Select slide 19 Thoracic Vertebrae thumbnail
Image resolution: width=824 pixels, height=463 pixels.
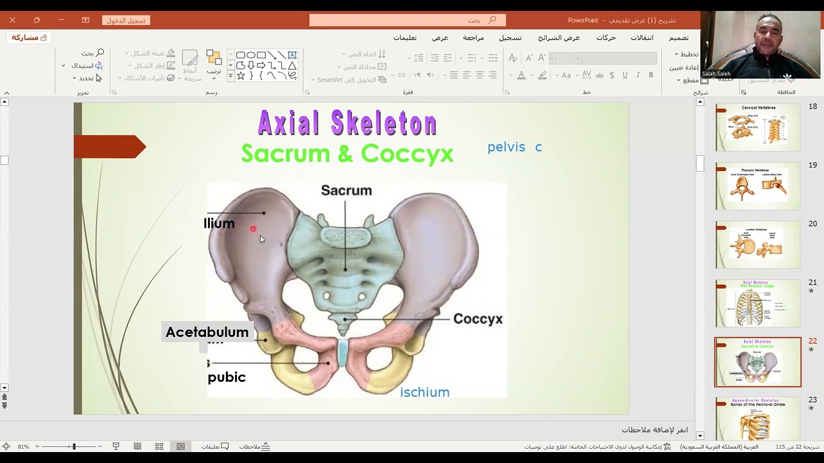coord(758,186)
